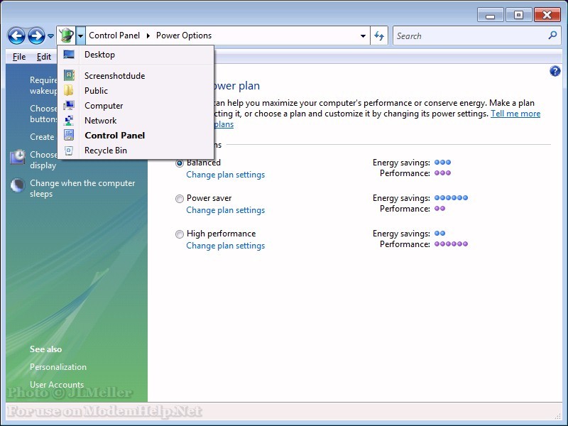Open the User Accounts link under See also
The width and height of the screenshot is (568, 426).
coord(57,385)
